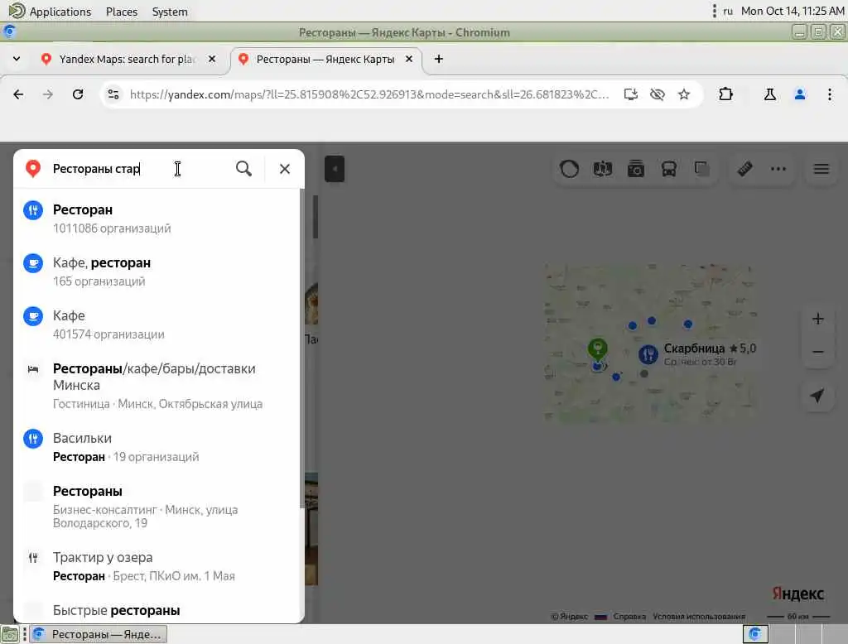
Task: Go back with the browser back arrow
Action: (18, 94)
